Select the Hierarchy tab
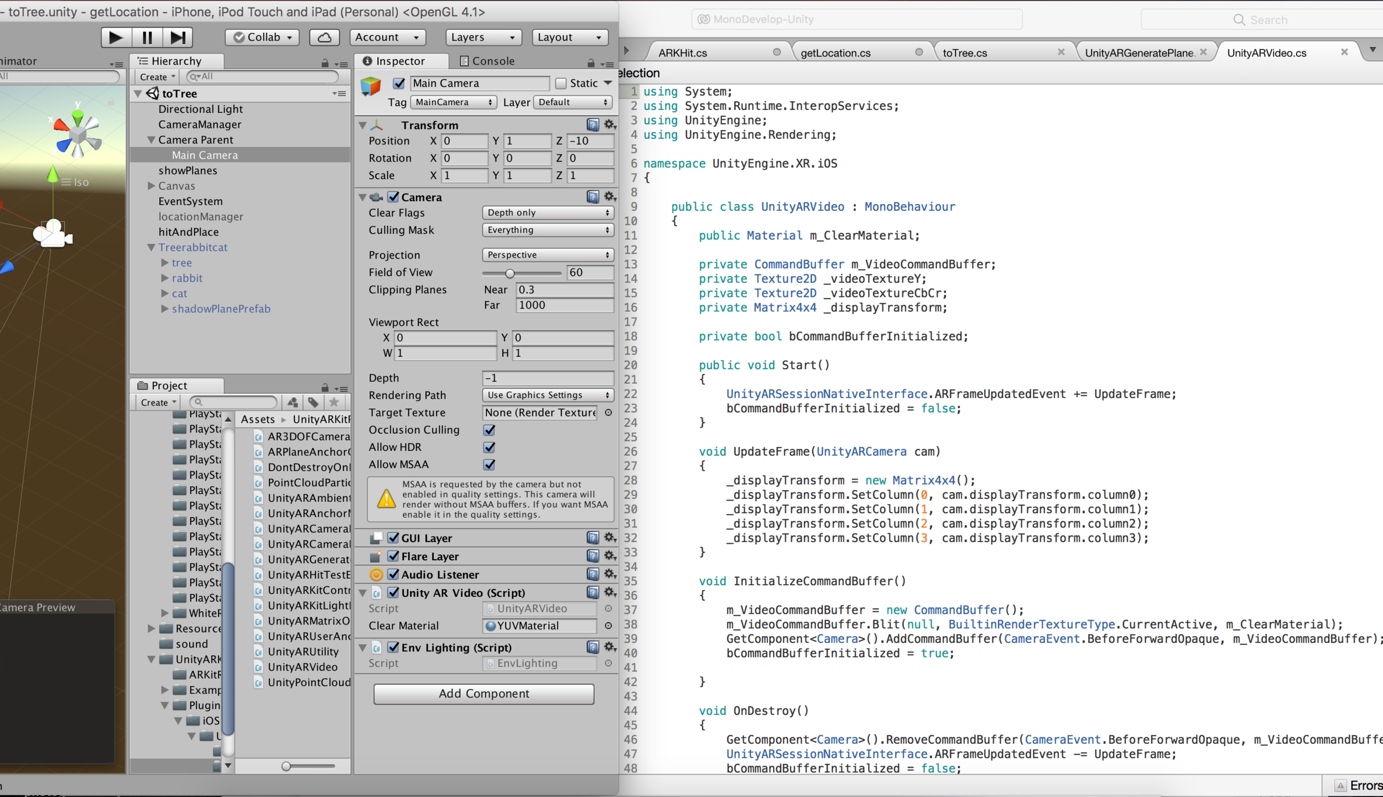This screenshot has height=797, width=1383. coord(176,61)
